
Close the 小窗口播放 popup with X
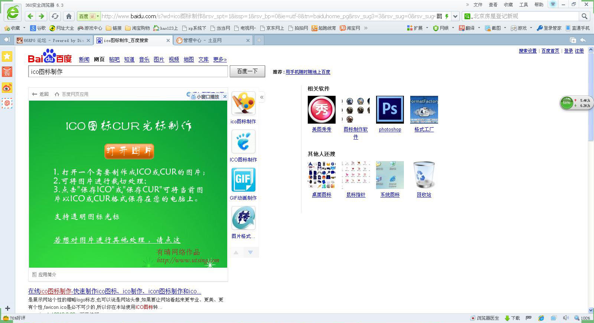[225, 97]
